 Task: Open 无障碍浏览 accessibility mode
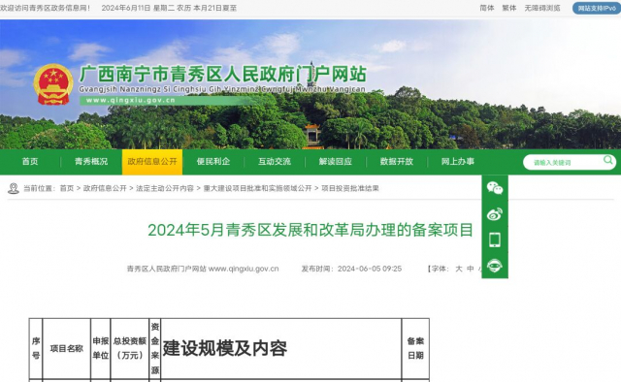542,8
